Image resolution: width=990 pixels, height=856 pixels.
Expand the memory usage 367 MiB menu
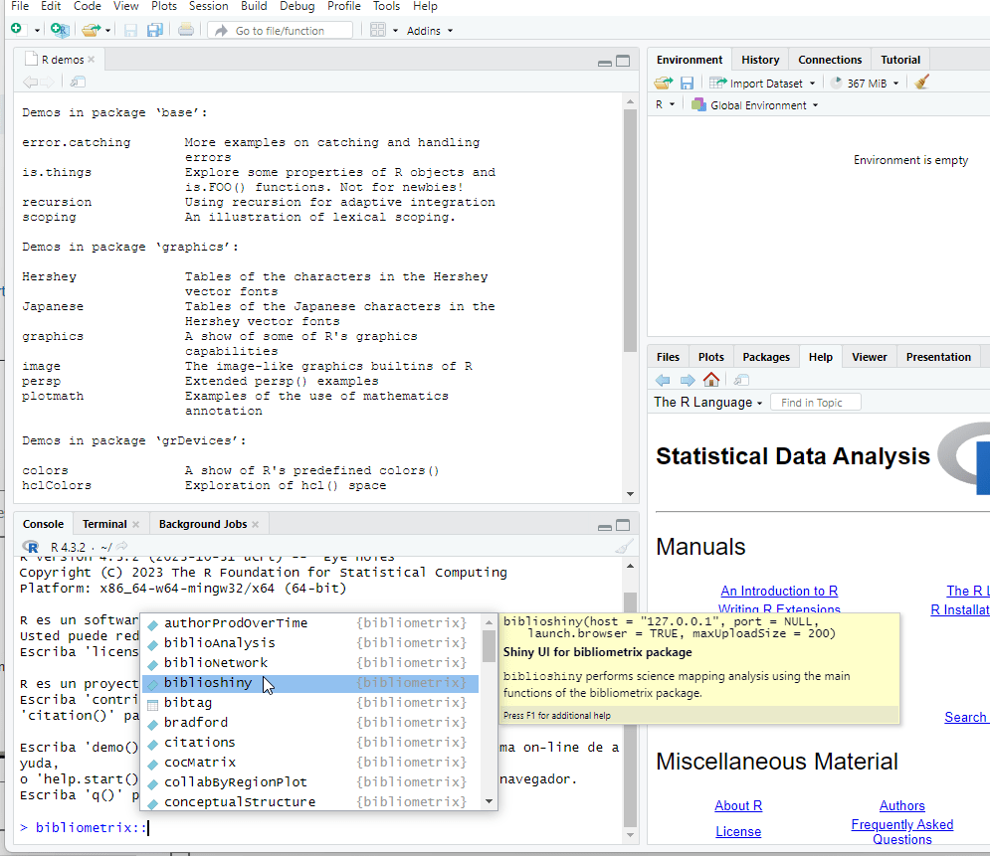click(x=866, y=84)
